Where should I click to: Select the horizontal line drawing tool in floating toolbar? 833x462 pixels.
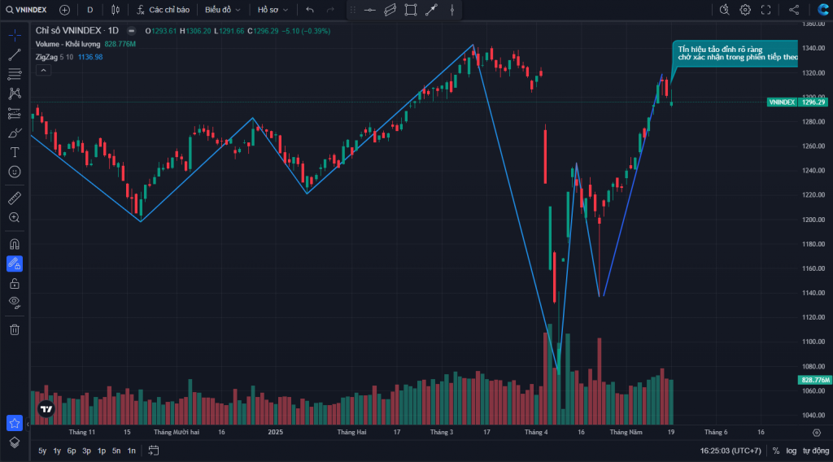coord(370,10)
